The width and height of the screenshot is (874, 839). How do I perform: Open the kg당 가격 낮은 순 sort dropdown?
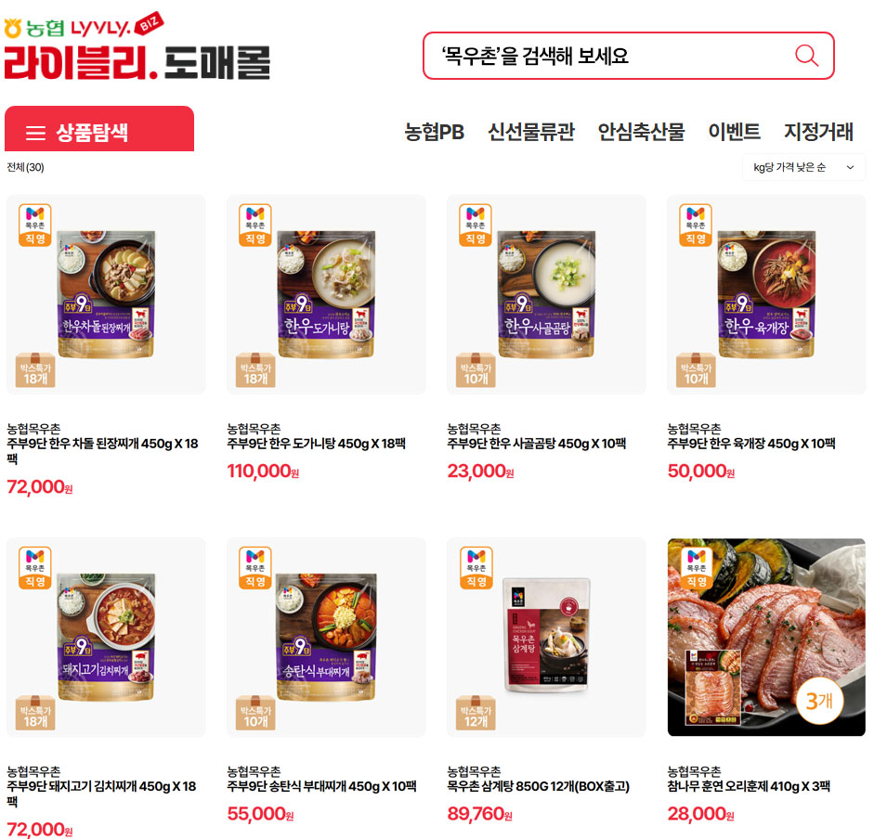(803, 167)
